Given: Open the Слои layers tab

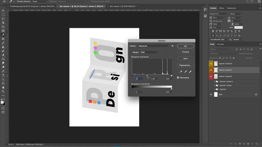Looking at the screenshot, I should [212, 44].
